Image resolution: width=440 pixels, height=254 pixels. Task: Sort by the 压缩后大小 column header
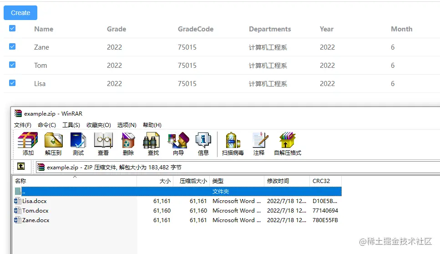click(192, 181)
